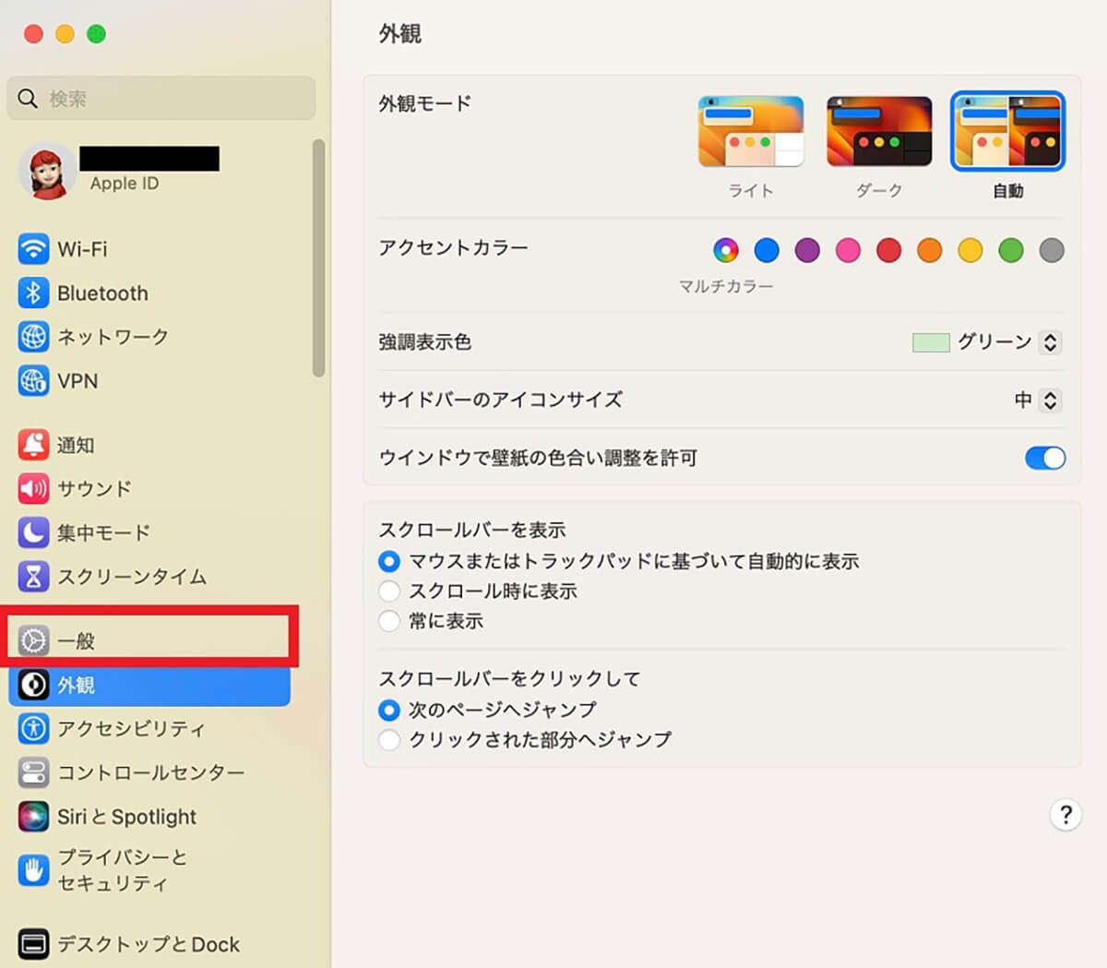Choose 自動 appearance mode thumbnail

click(x=1008, y=132)
